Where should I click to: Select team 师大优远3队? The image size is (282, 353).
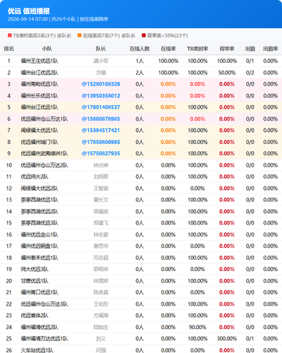coord(35,269)
